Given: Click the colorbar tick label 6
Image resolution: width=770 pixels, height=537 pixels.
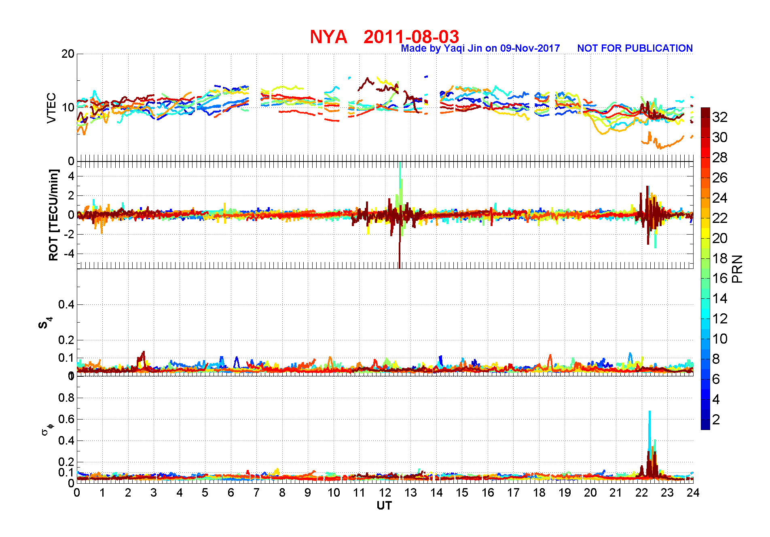Looking at the screenshot, I should 716,379.
